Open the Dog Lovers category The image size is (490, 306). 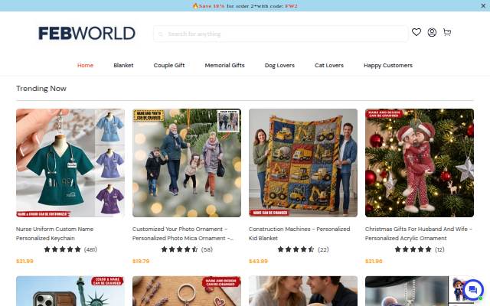point(279,65)
